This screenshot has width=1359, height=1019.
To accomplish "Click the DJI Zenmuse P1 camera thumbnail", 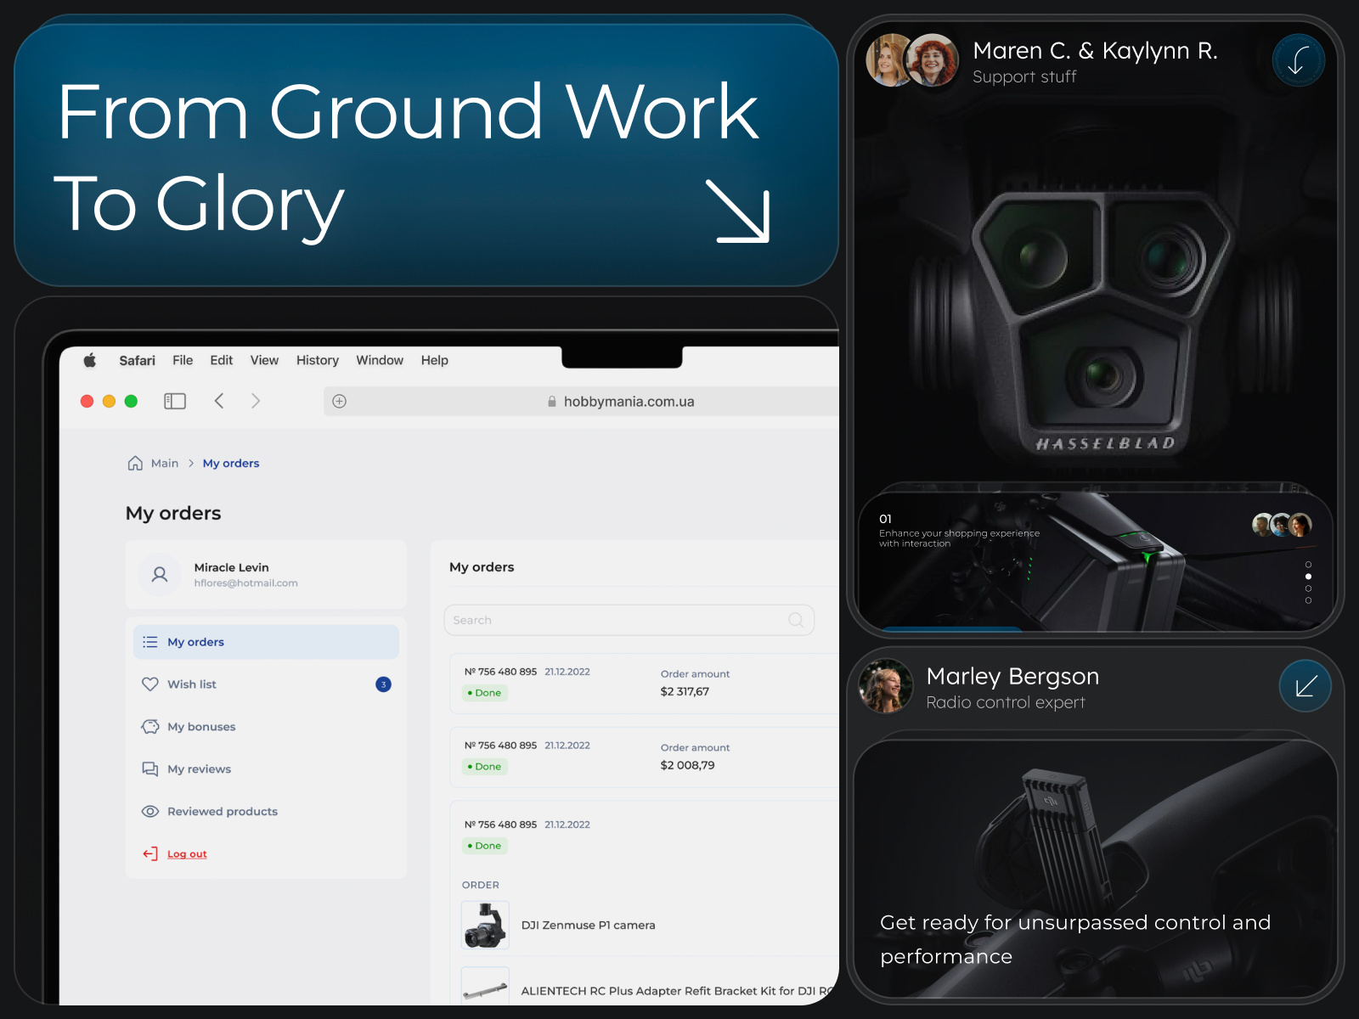I will [484, 926].
